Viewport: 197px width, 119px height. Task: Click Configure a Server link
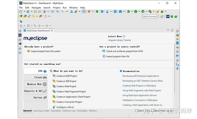click(x=65, y=107)
